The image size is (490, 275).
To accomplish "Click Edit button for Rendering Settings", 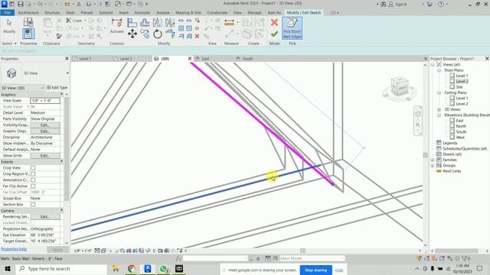I will (x=45, y=217).
